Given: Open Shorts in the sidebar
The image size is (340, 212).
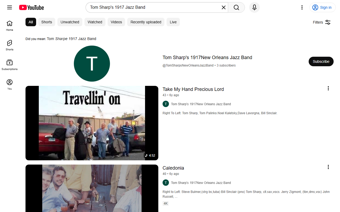Looking at the screenshot, I should [10, 45].
